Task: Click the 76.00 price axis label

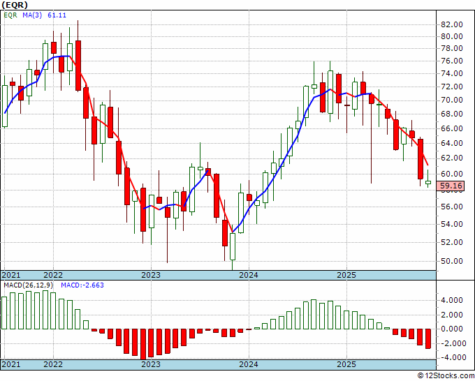Action: click(451, 61)
